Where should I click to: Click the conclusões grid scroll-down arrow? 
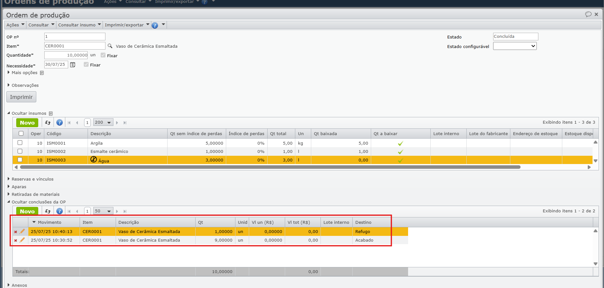(x=595, y=264)
